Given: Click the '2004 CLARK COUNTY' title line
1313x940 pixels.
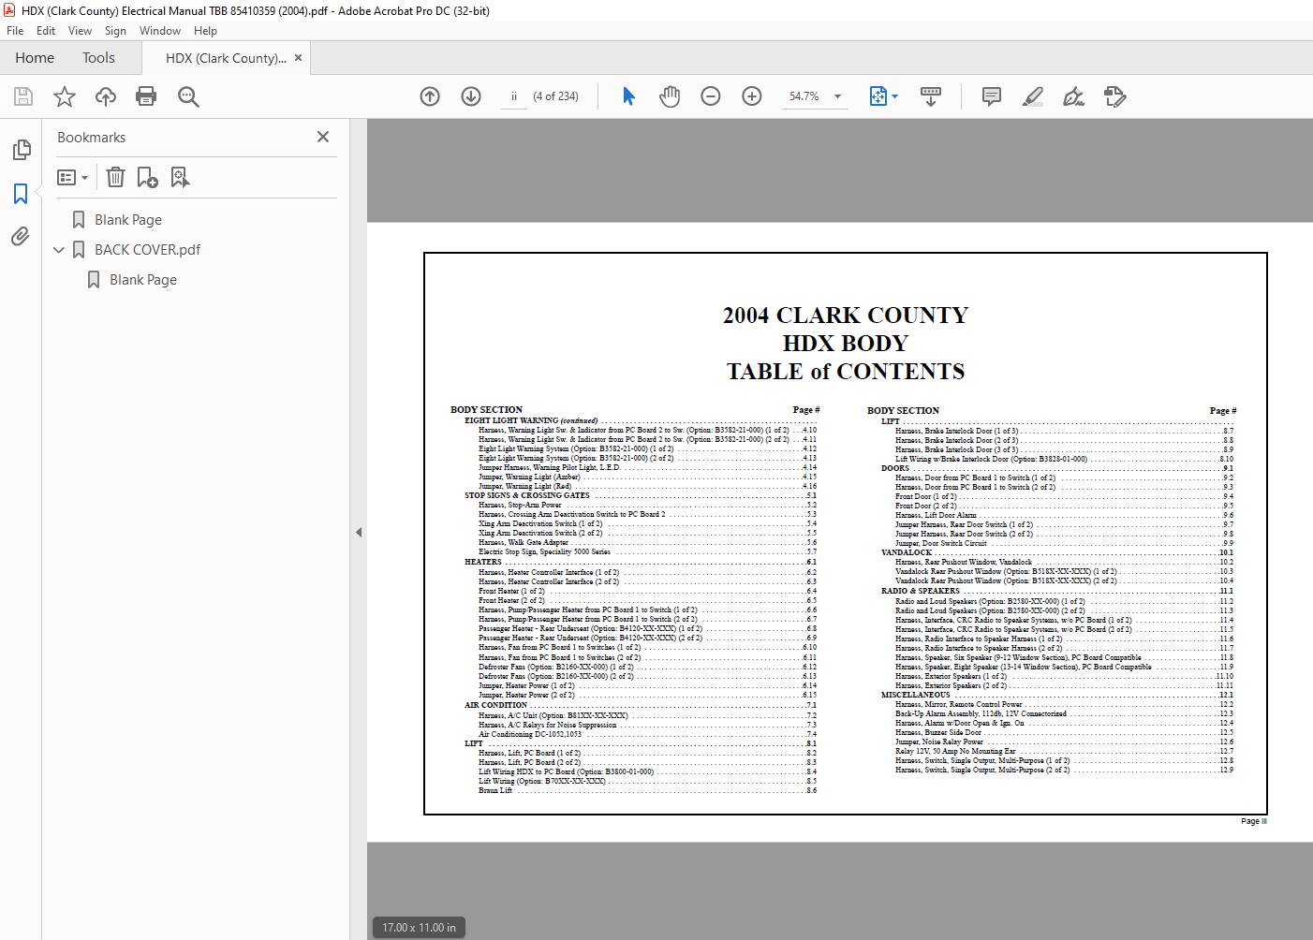Looking at the screenshot, I should click(846, 316).
